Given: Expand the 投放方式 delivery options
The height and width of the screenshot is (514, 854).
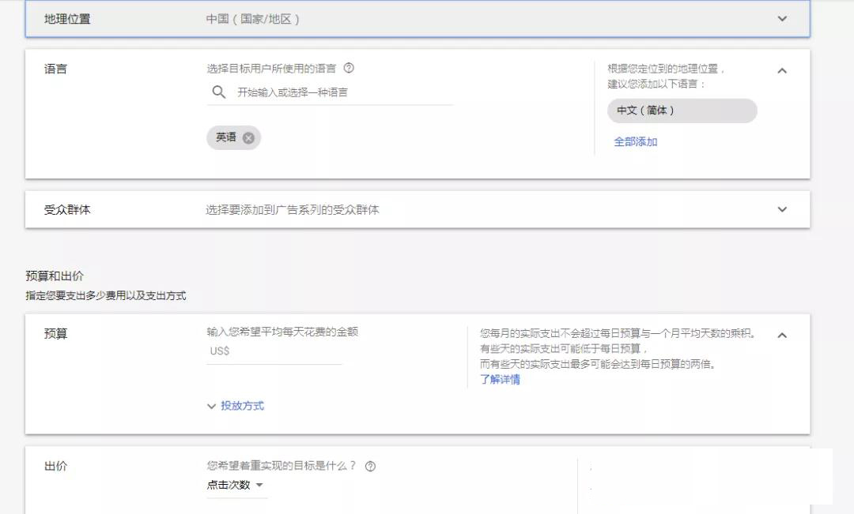Looking at the screenshot, I should pyautogui.click(x=239, y=405).
